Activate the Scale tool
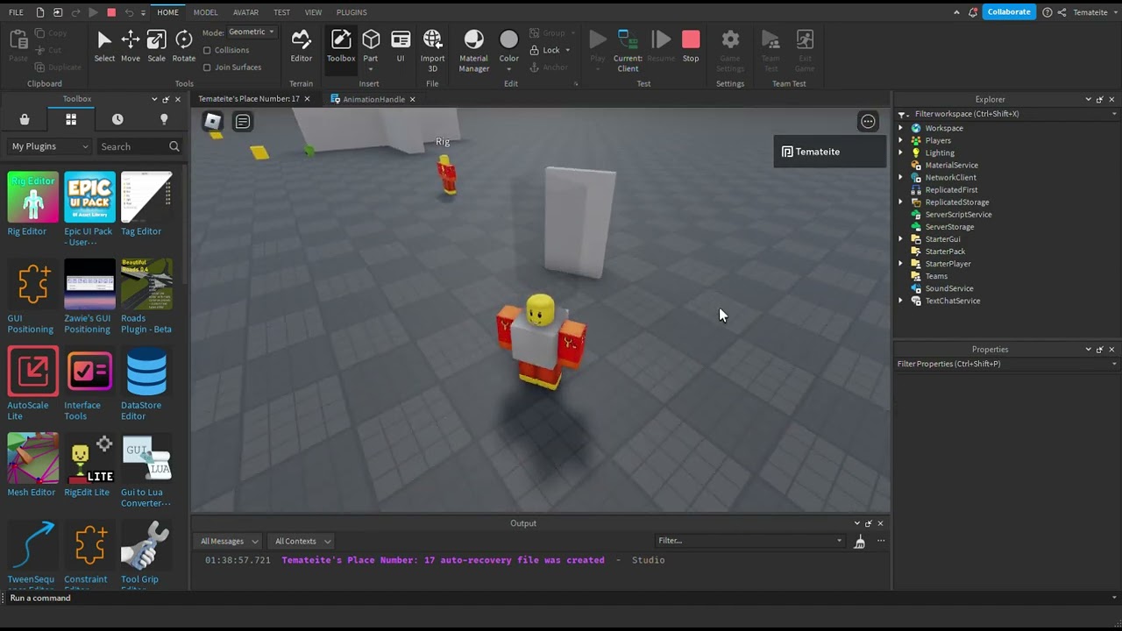1122x631 pixels. click(156, 46)
